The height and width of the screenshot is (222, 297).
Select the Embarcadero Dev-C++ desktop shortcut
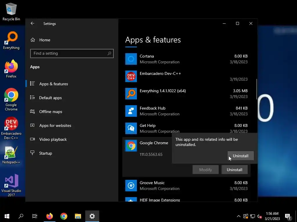(x=11, y=128)
